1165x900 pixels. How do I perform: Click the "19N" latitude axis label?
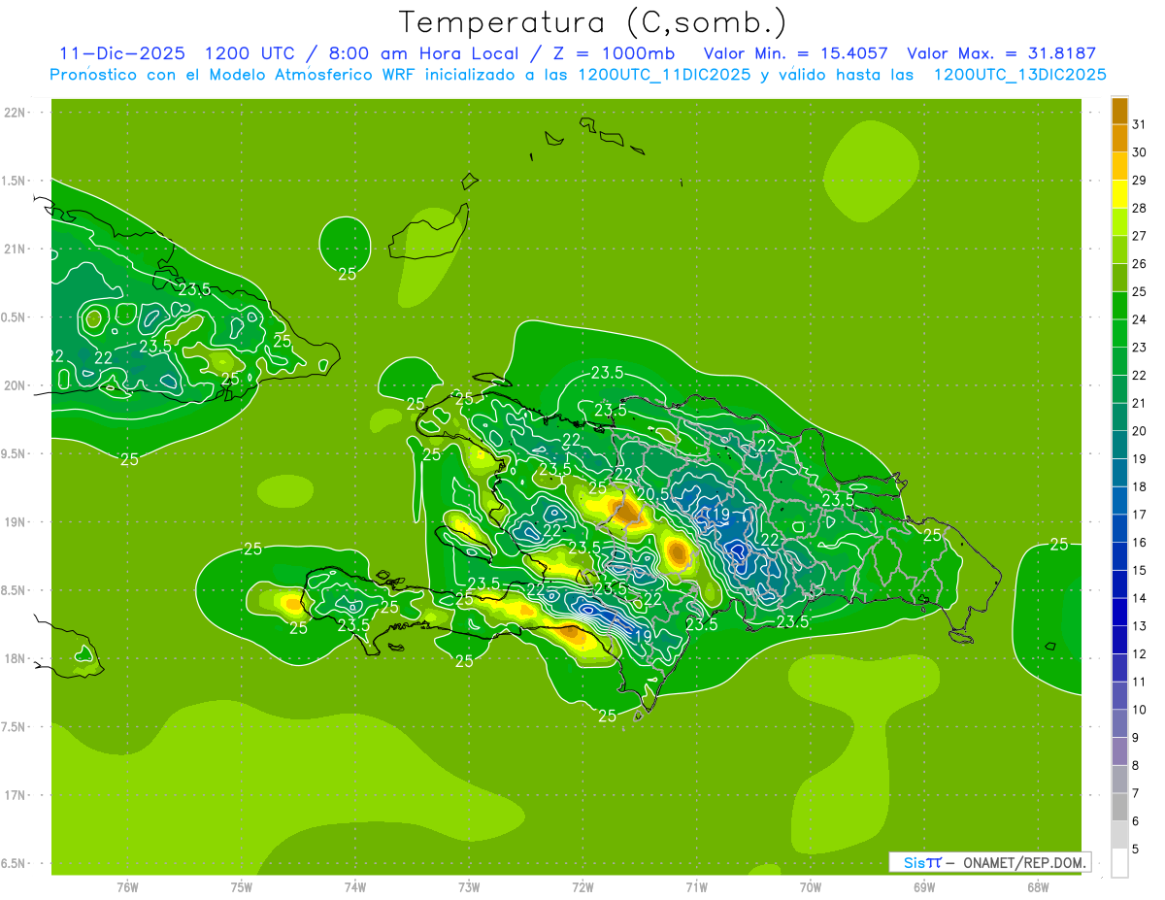point(16,522)
